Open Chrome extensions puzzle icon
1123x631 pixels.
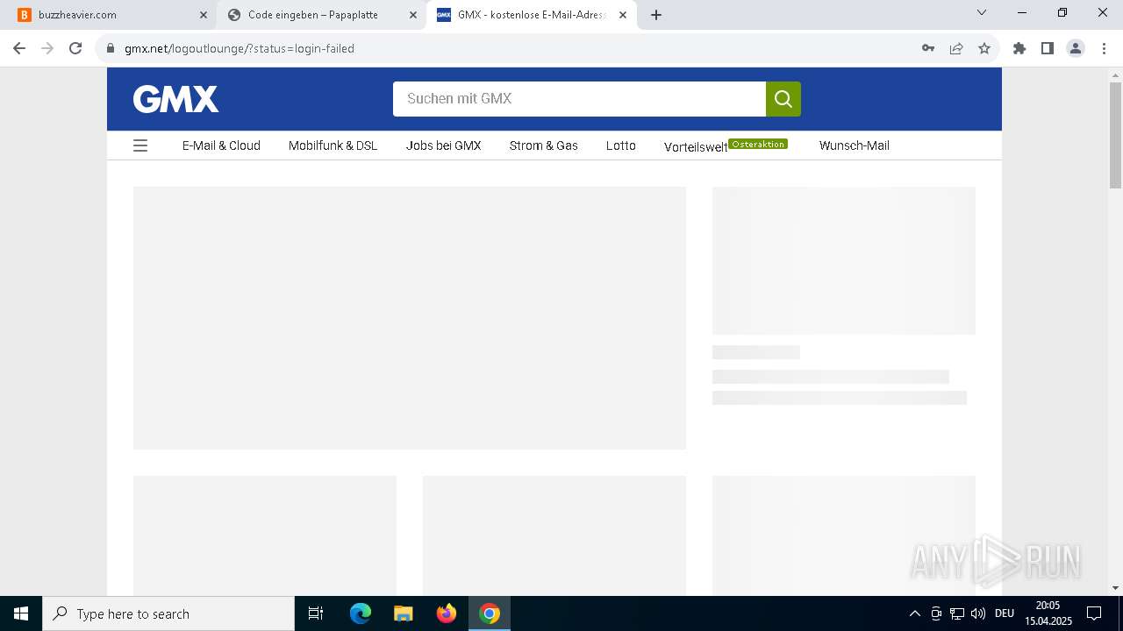click(1019, 48)
